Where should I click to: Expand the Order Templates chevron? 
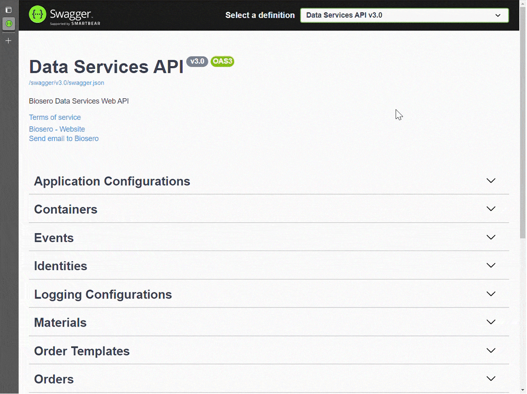(x=491, y=351)
